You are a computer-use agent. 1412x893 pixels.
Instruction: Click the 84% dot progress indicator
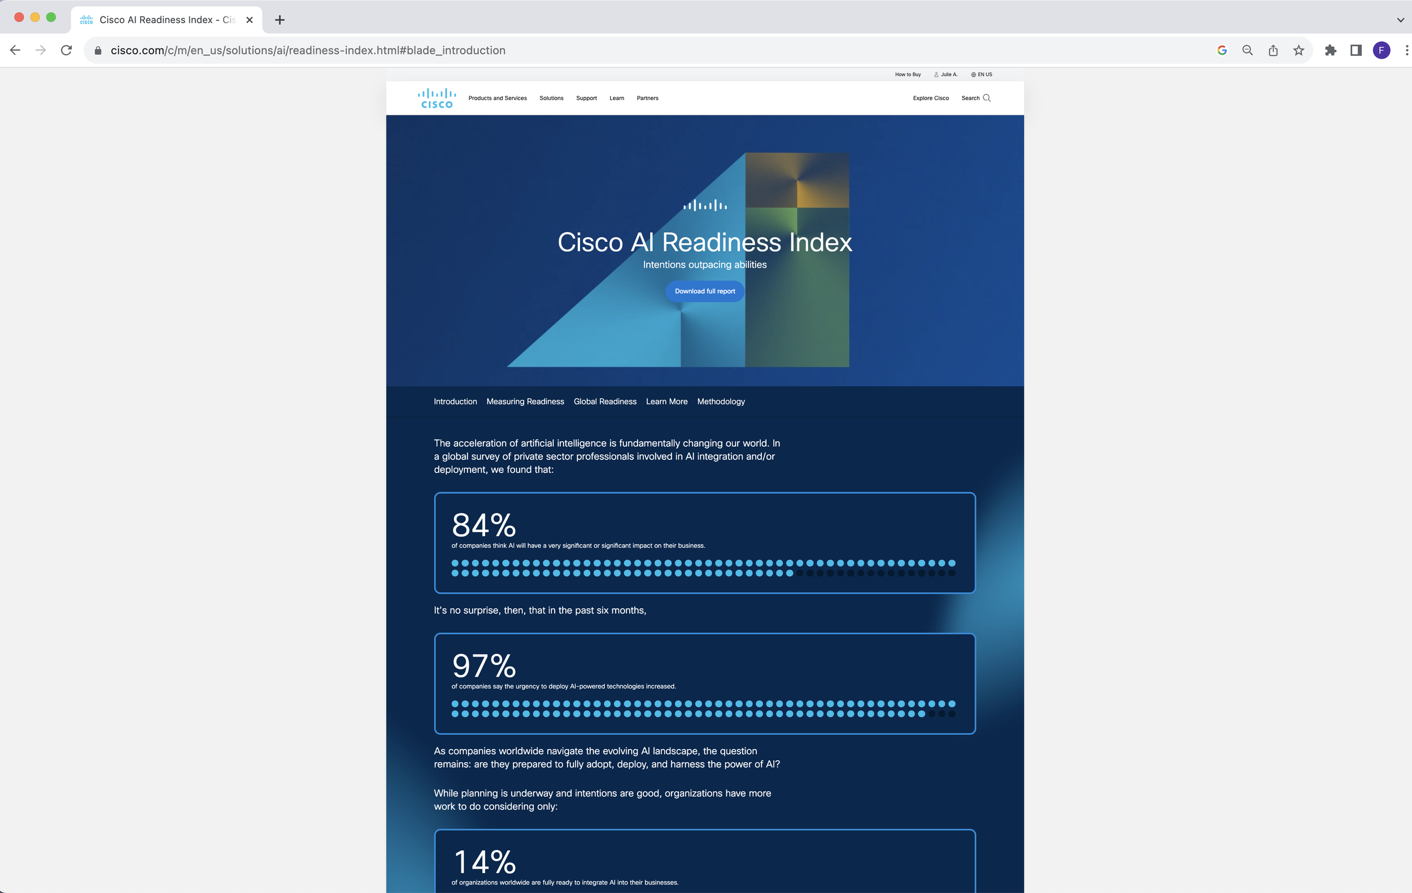coord(704,568)
